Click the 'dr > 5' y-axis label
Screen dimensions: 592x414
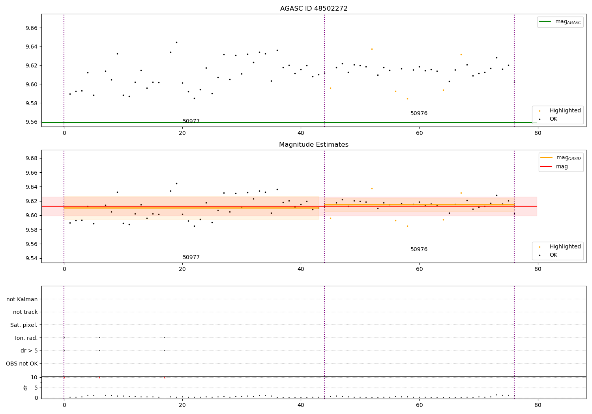29,351
